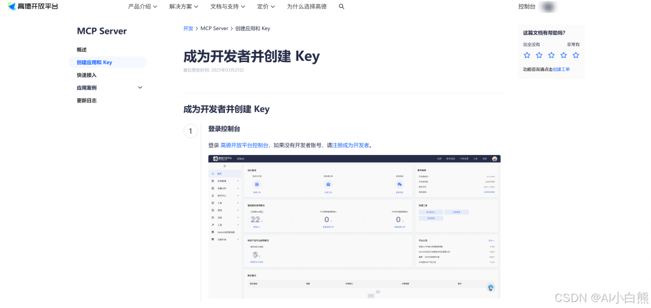The width and height of the screenshot is (651, 308).
Task: Open the console dashboard screenshot image
Action: tap(354, 227)
